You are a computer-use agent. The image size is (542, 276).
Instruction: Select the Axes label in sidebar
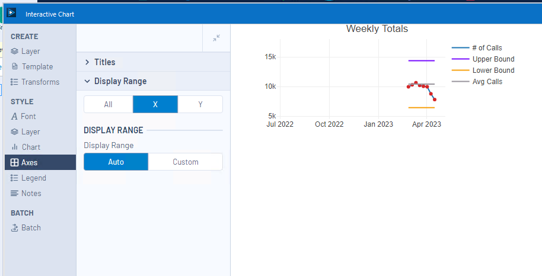pos(30,162)
